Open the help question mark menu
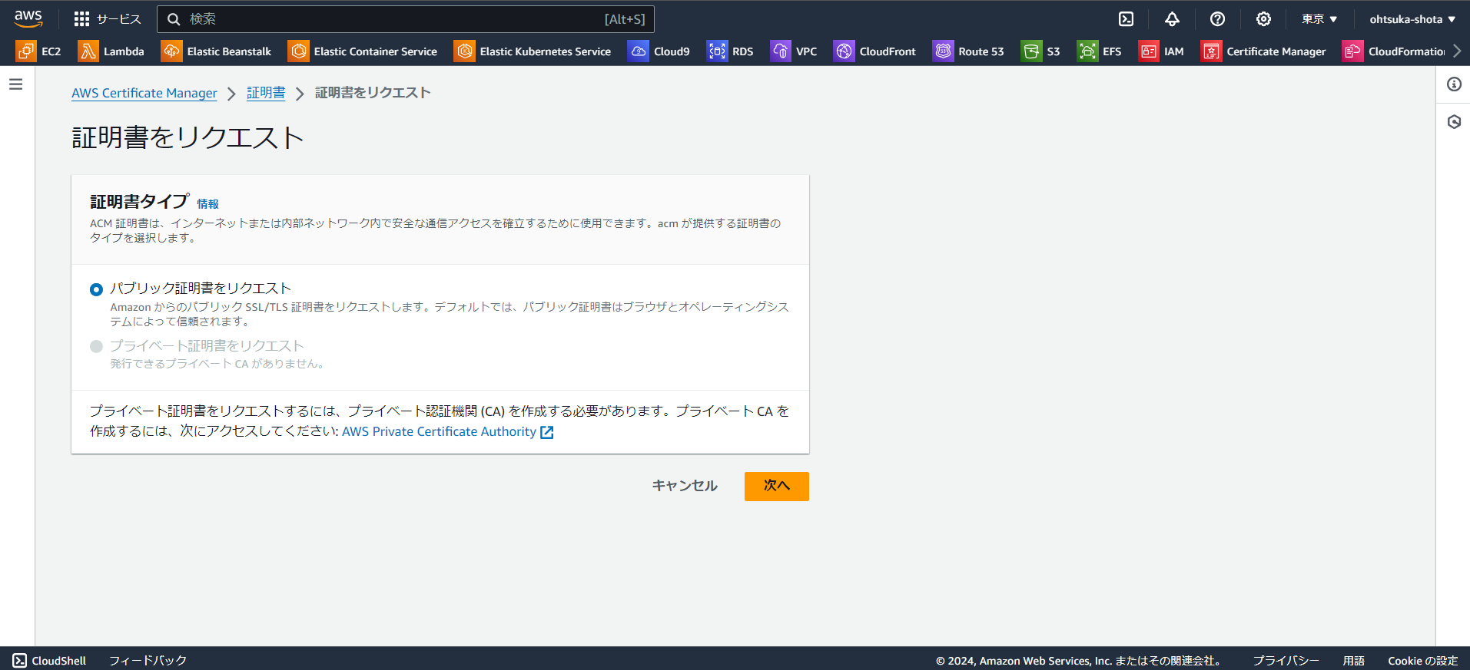This screenshot has width=1470, height=670. click(1217, 19)
